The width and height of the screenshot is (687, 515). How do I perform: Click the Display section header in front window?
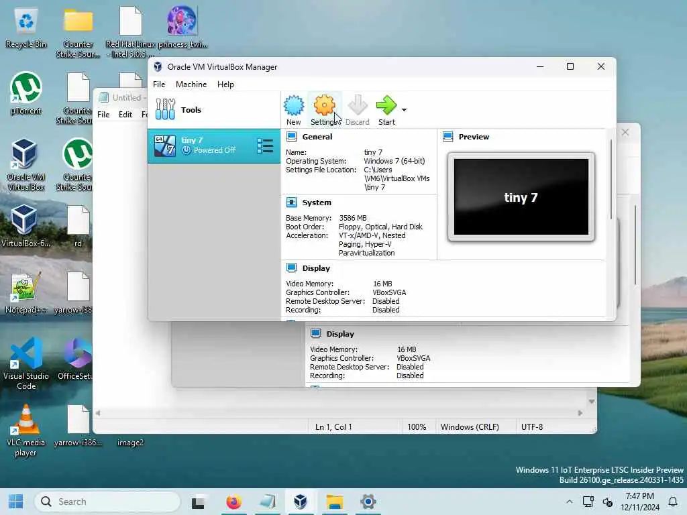(316, 268)
